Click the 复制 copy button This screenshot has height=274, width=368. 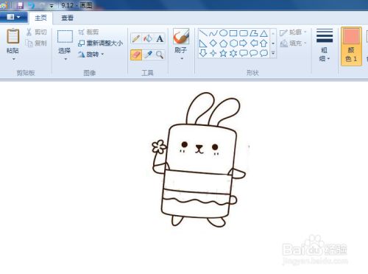coord(36,43)
